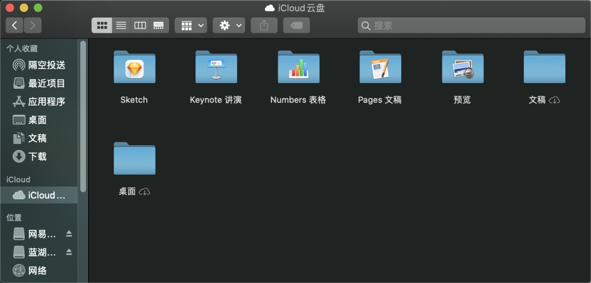This screenshot has width=591, height=283.
Task: Select the 文稿 folder icon in grid
Action: 544,67
